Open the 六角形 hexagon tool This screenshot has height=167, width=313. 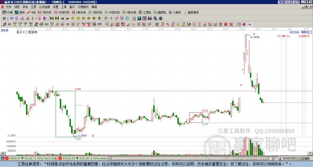click(175, 12)
